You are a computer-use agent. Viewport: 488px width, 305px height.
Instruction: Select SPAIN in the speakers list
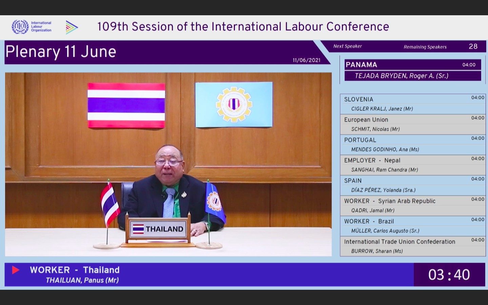412,185
